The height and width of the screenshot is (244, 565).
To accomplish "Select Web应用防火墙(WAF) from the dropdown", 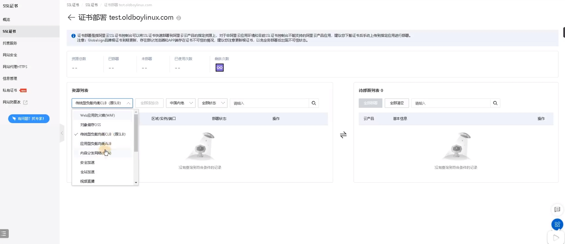I will pyautogui.click(x=103, y=115).
